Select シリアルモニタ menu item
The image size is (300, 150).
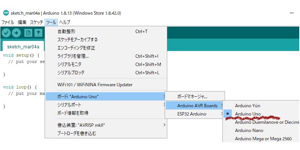(x=106, y=64)
